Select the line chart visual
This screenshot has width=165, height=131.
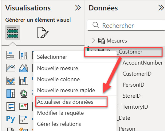pyautogui.click(x=11, y=68)
